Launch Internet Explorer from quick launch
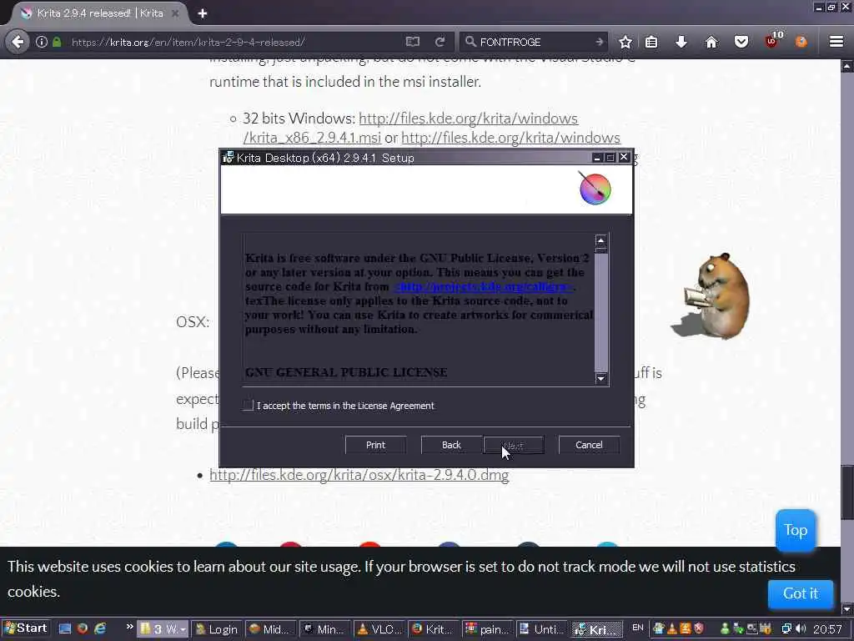 pos(100,628)
